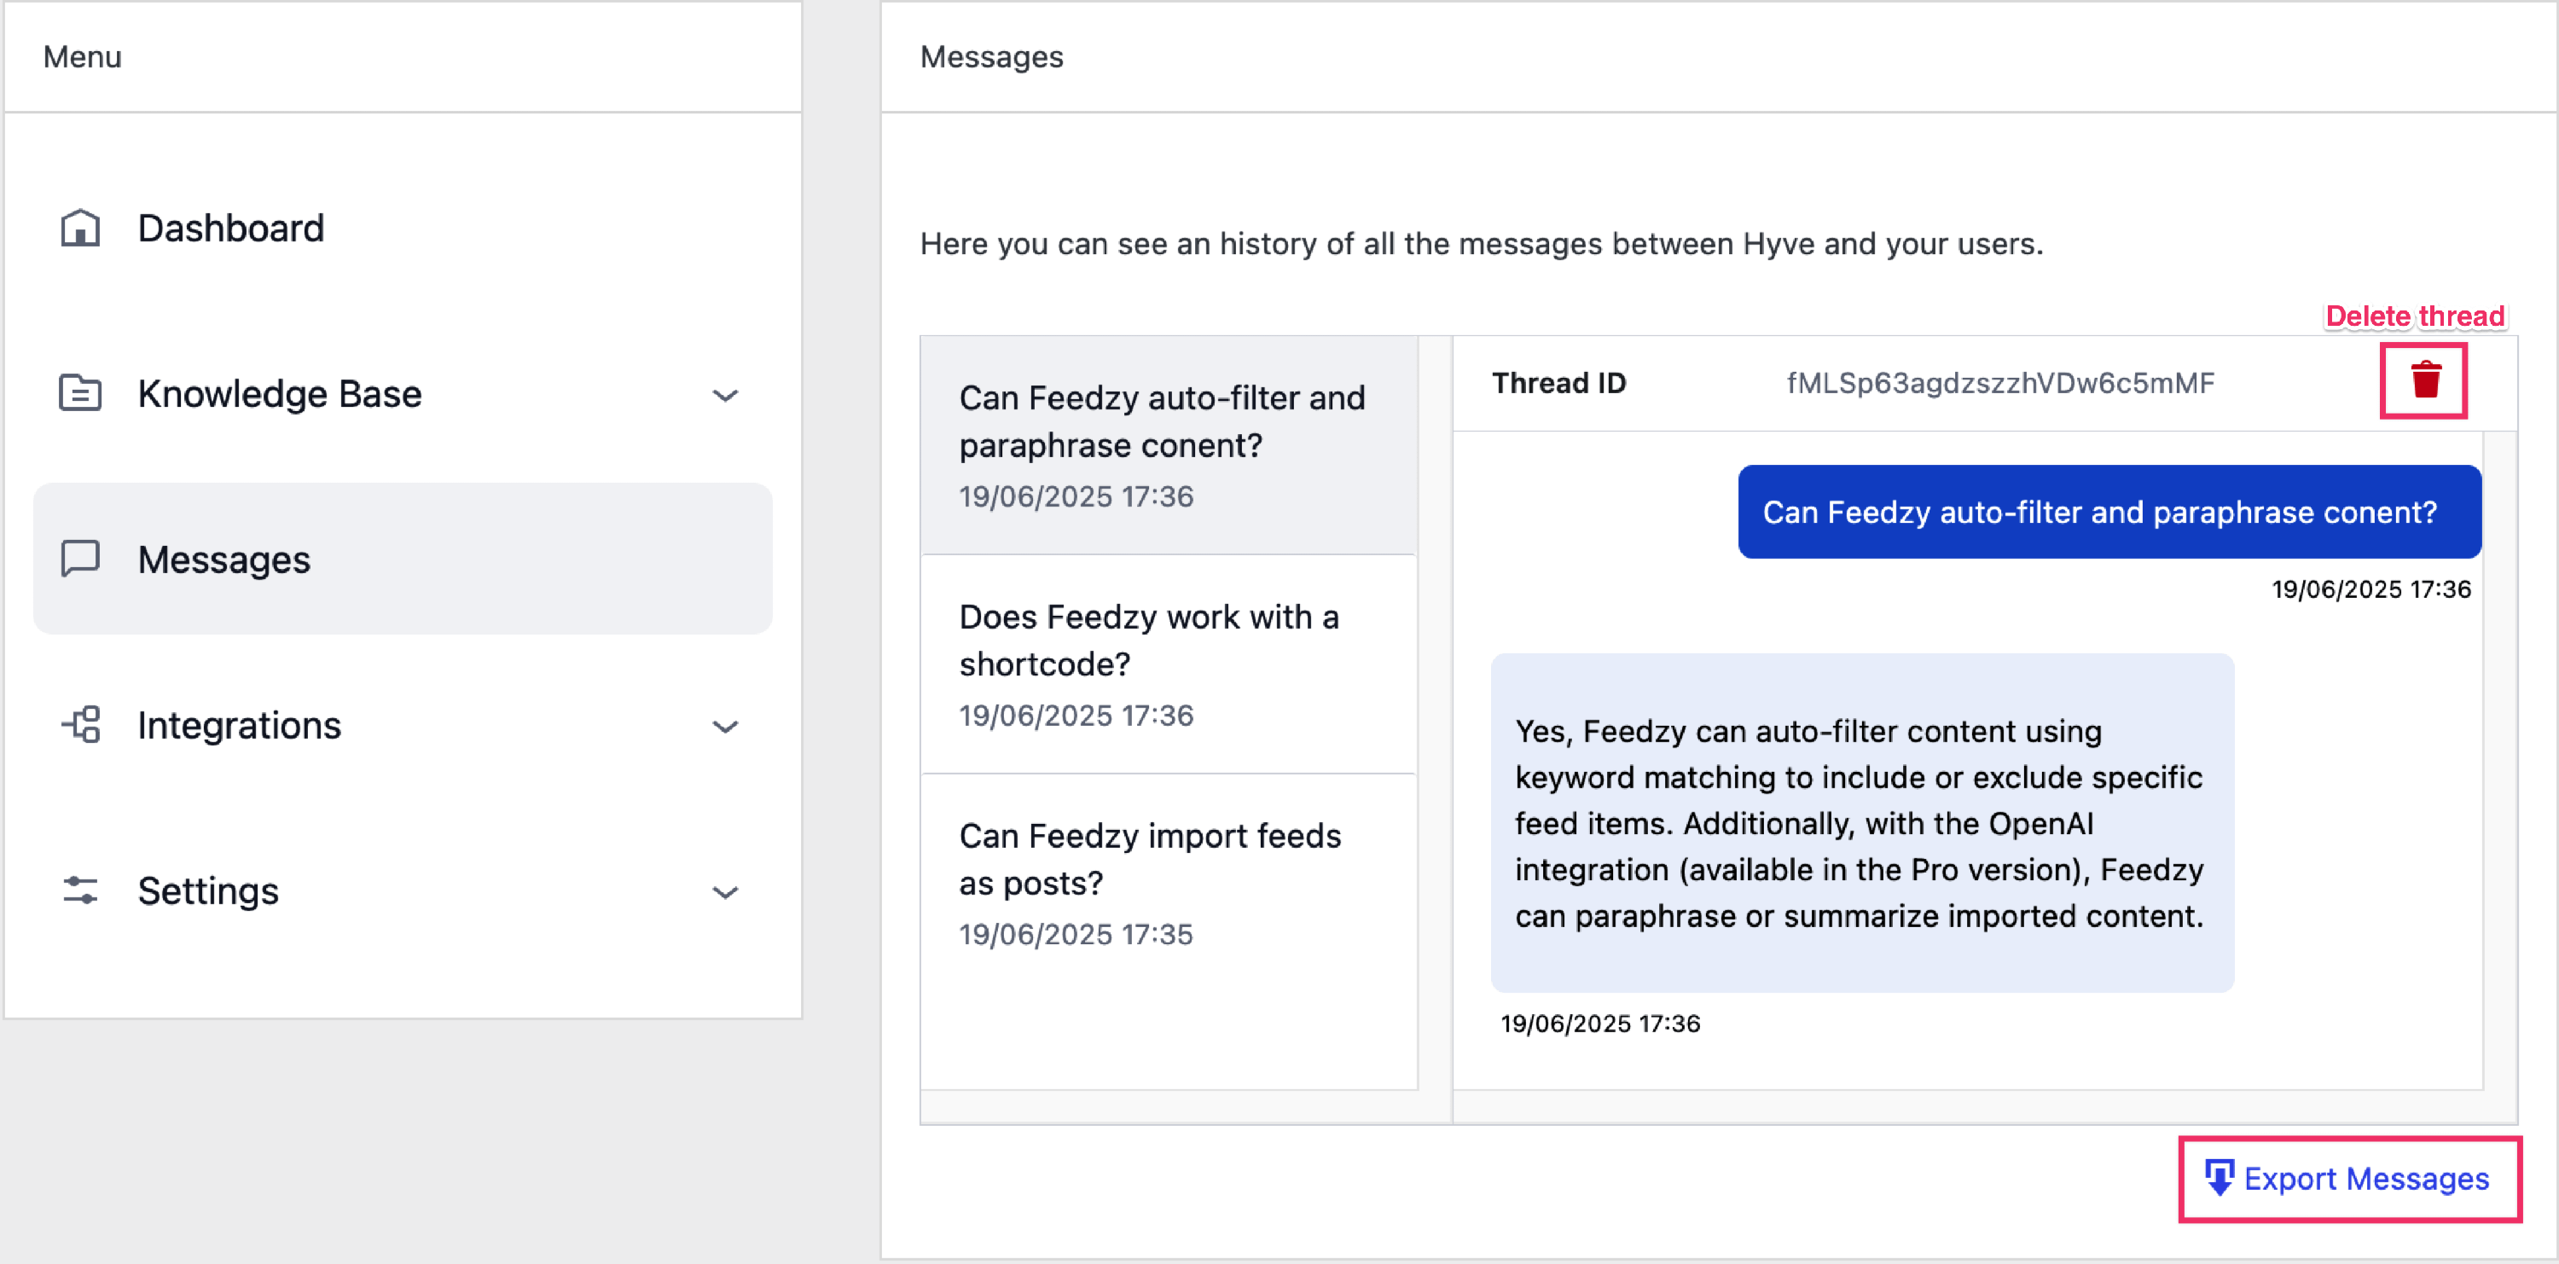
Task: Click the Export Messages link
Action: point(2365,1179)
